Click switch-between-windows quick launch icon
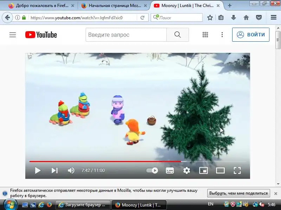 (33, 205)
